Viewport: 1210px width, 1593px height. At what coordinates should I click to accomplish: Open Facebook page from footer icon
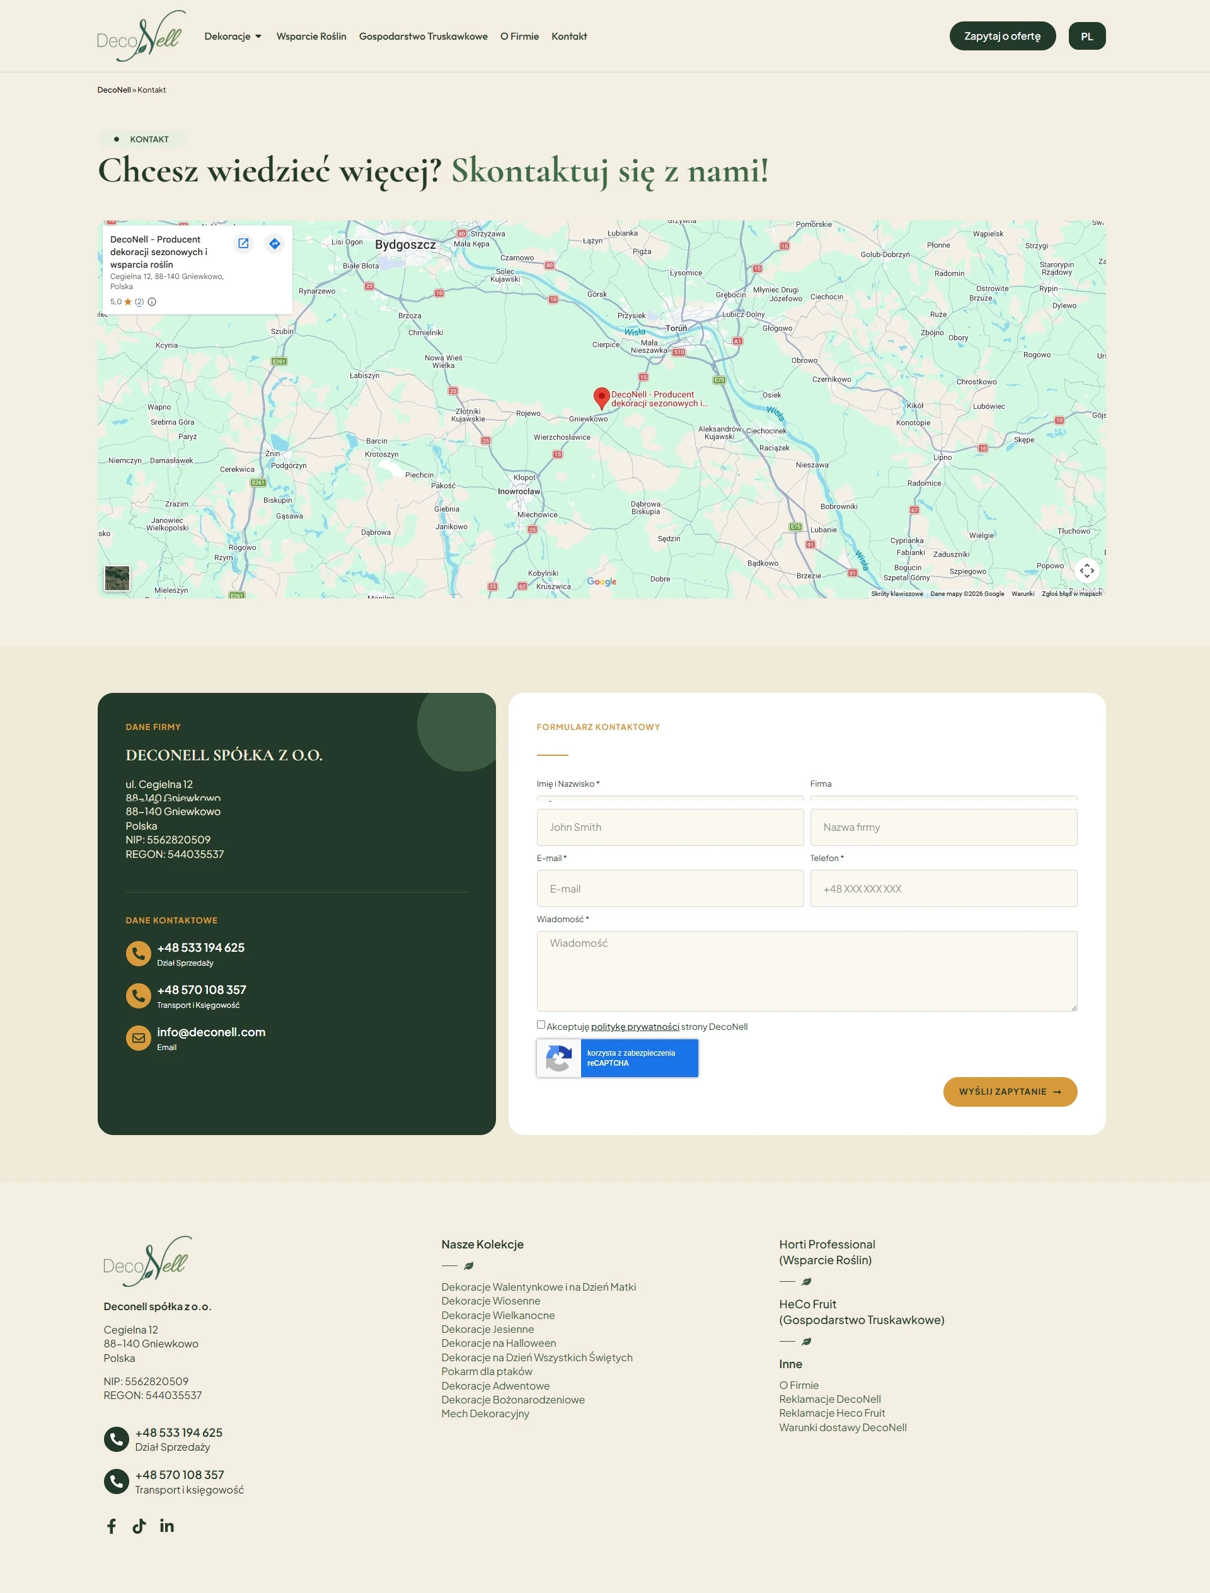pos(112,1526)
